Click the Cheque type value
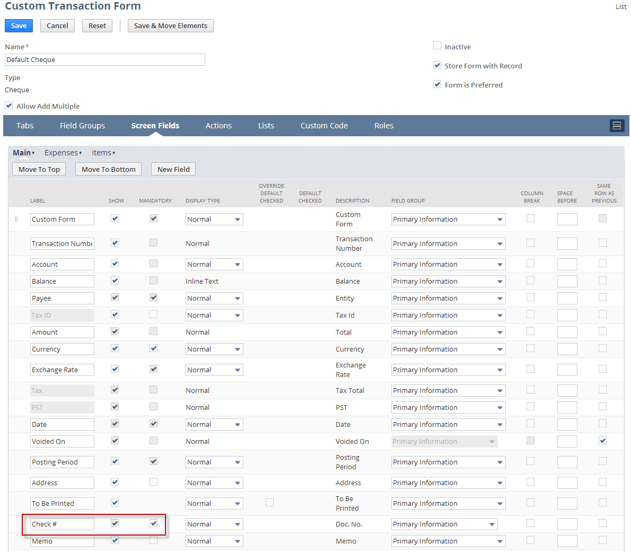The image size is (631, 552). coord(17,90)
